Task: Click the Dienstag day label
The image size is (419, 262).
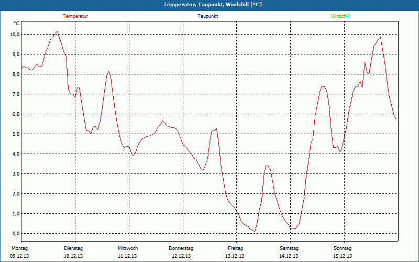Action: tap(73, 248)
